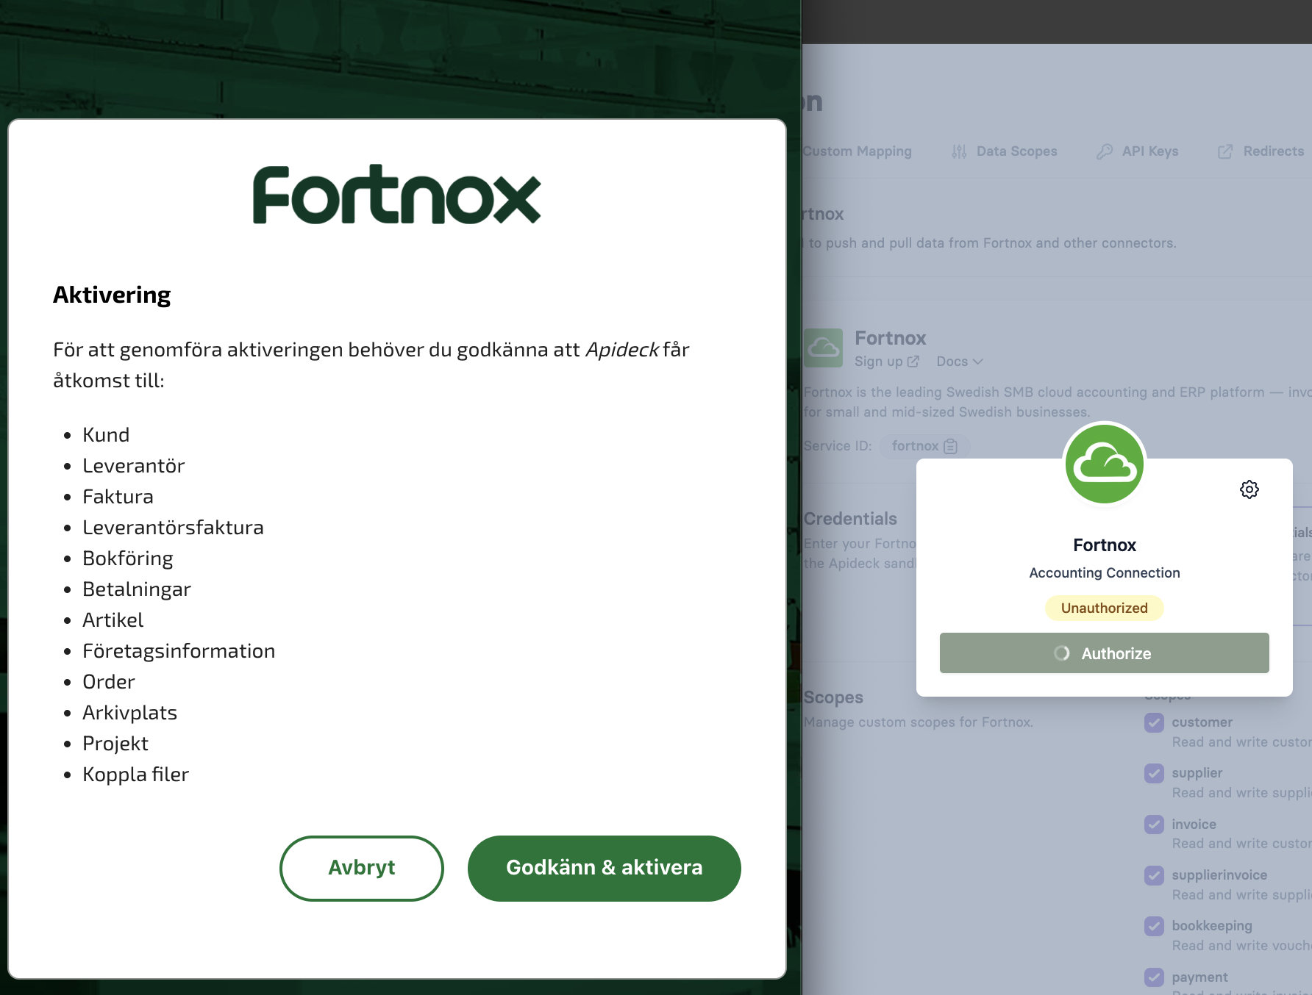Click the Authorize button in connection card
1312x995 pixels.
[x=1105, y=653]
